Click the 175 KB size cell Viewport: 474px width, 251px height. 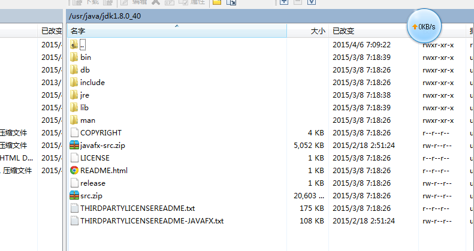point(312,208)
